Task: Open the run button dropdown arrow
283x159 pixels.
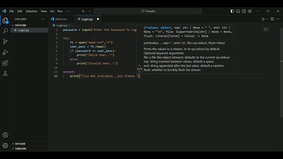Action: pyautogui.click(x=267, y=19)
